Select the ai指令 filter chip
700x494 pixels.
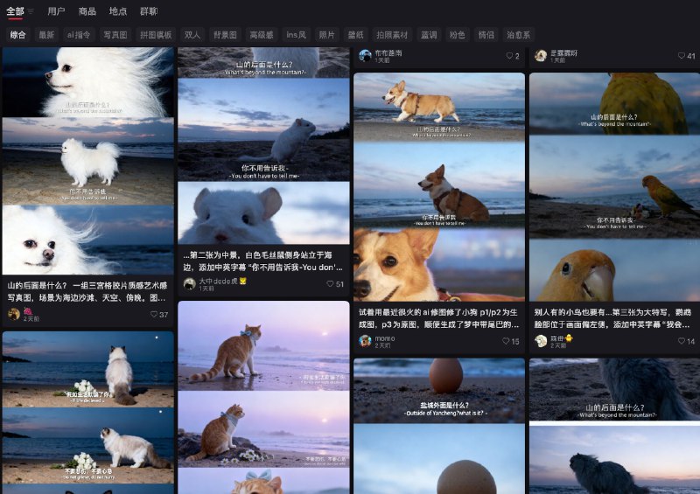(x=79, y=35)
